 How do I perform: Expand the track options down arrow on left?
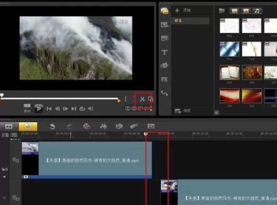[x=5, y=177]
